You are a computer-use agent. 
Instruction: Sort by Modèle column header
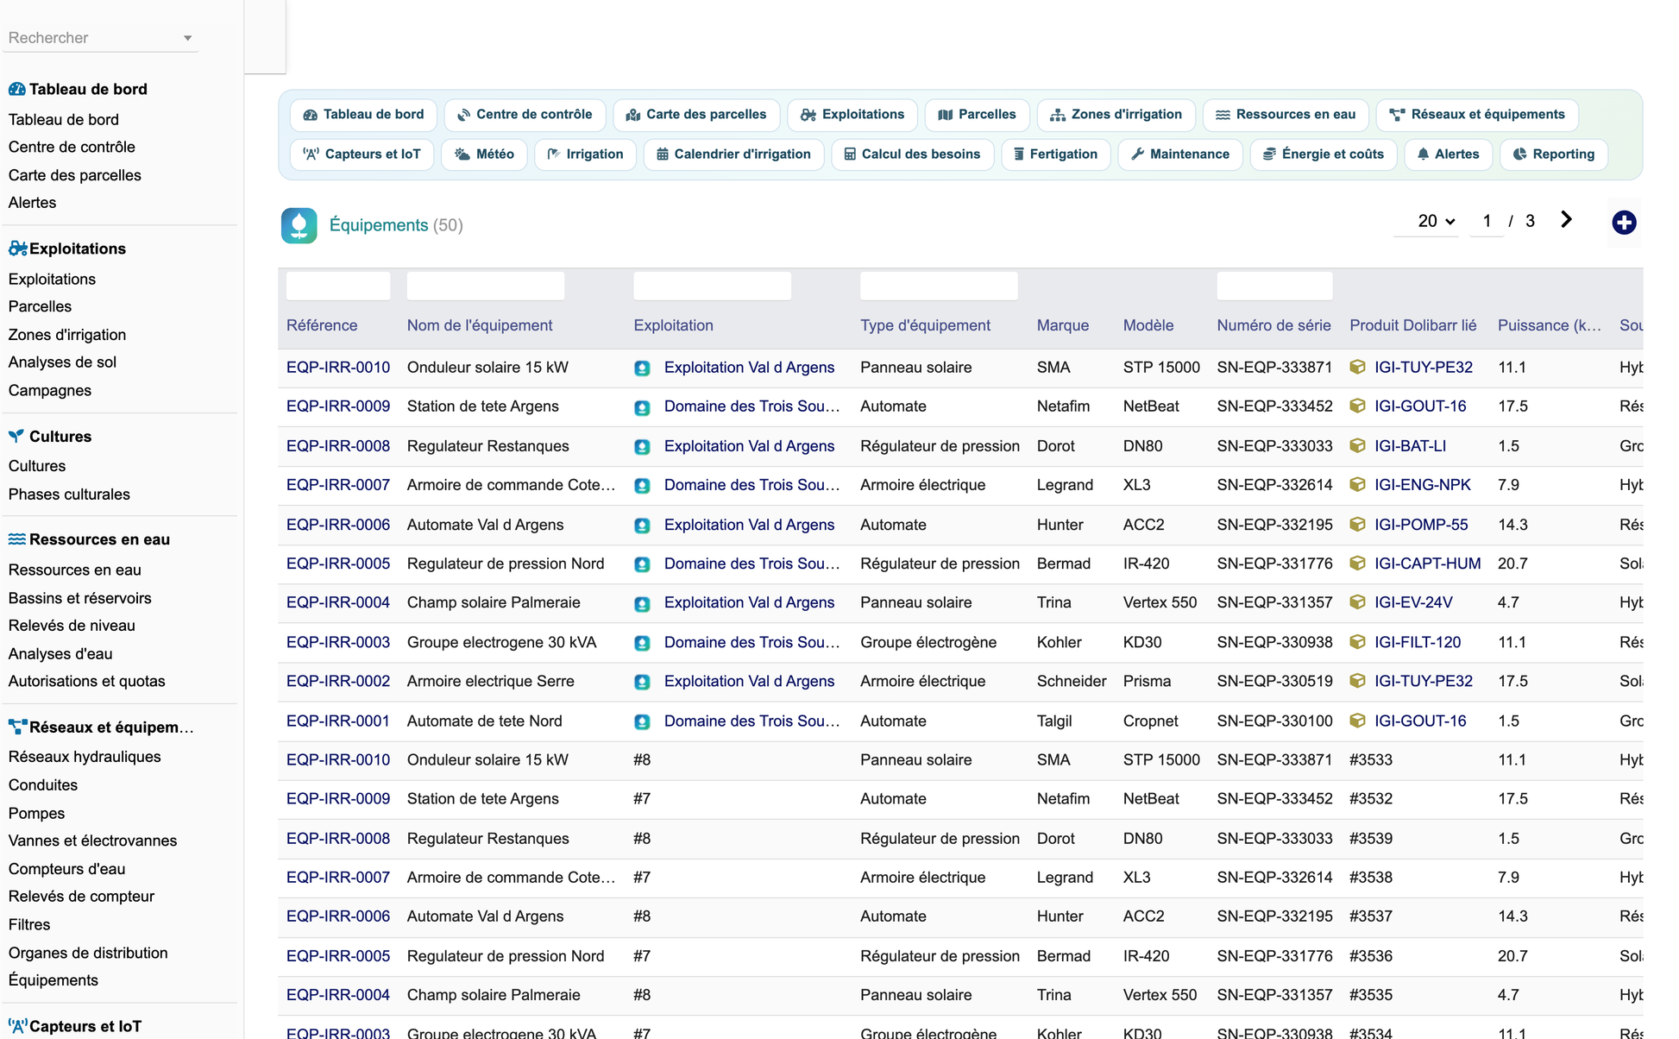[x=1148, y=325]
